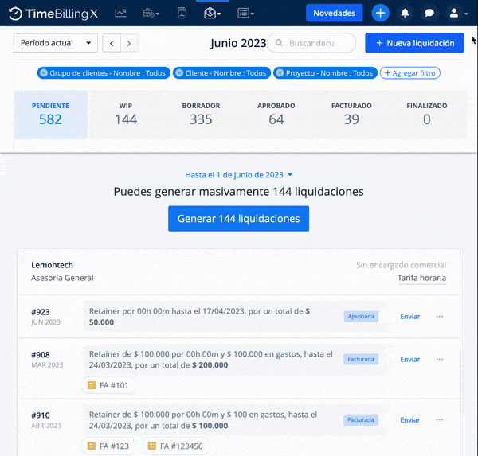Select liquidation number #908
Viewport: 478px width, 456px height.
tap(41, 355)
